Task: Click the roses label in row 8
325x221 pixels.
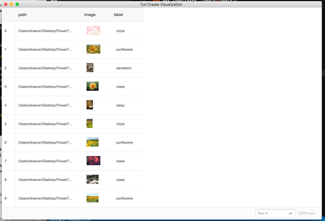Action: pos(120,180)
